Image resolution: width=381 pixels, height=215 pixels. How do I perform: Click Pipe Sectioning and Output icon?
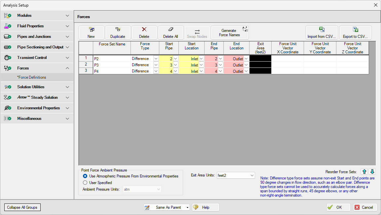pos(8,47)
